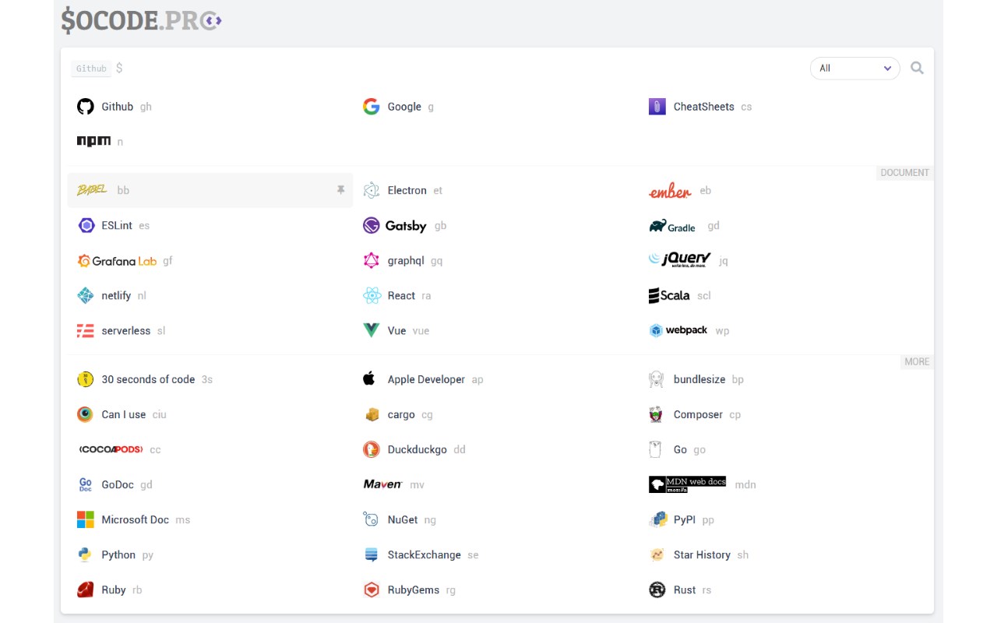
Task: Open the SOCODE.PRO home logo
Action: [142, 20]
